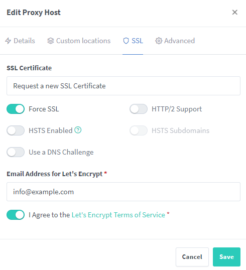Go to the Advanced tab

[175, 41]
